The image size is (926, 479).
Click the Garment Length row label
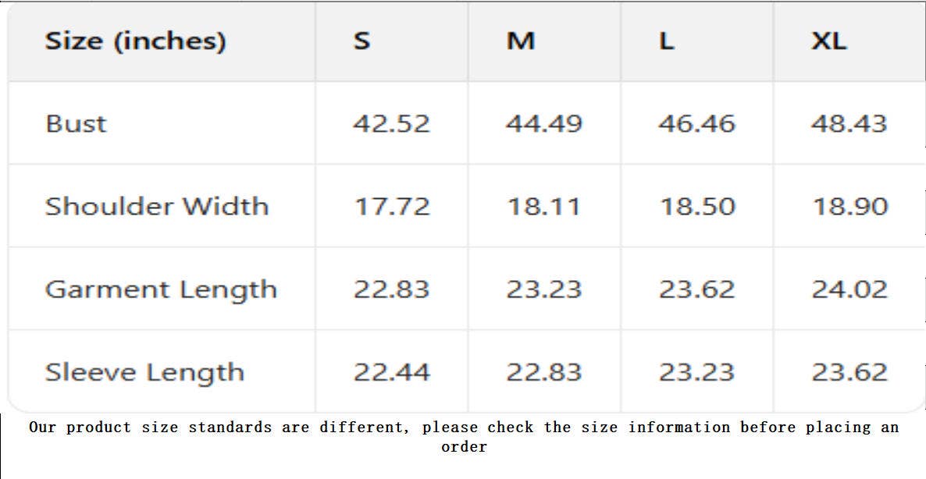coord(161,289)
